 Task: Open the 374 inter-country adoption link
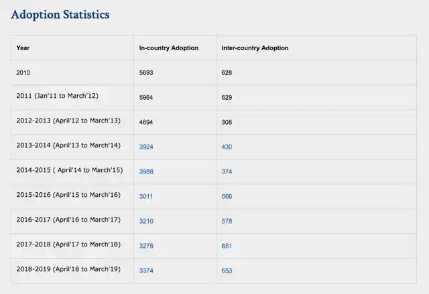(x=227, y=171)
